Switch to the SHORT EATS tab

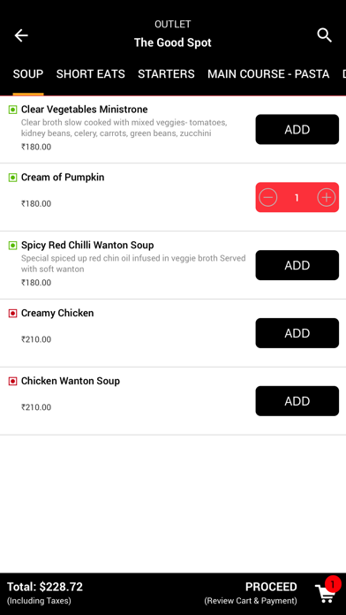[91, 74]
